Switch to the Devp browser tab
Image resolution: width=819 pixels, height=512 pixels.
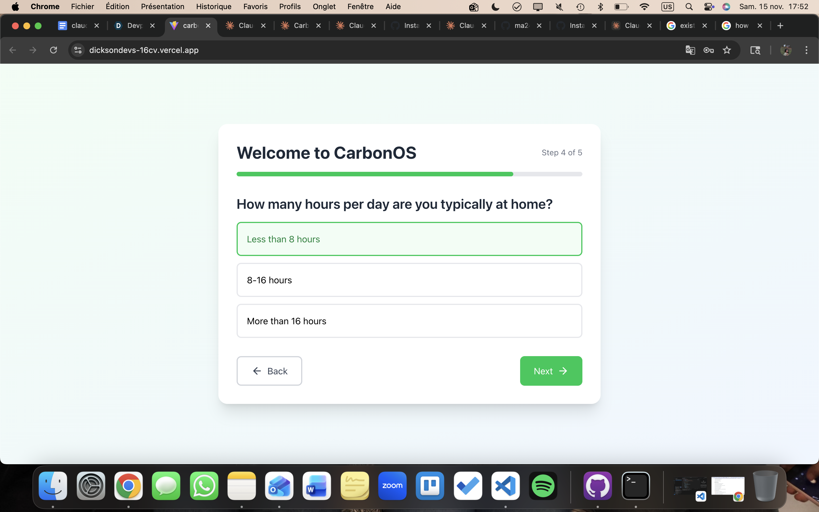pos(134,25)
